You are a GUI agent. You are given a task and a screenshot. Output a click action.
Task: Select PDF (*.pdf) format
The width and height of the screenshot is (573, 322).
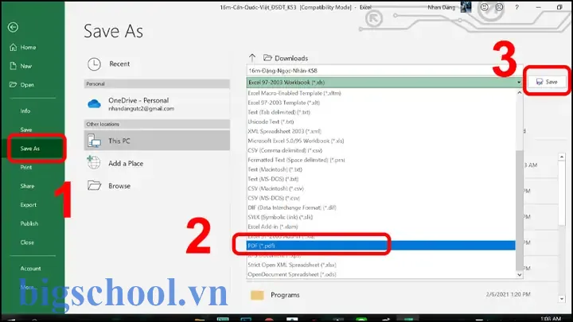click(380, 246)
